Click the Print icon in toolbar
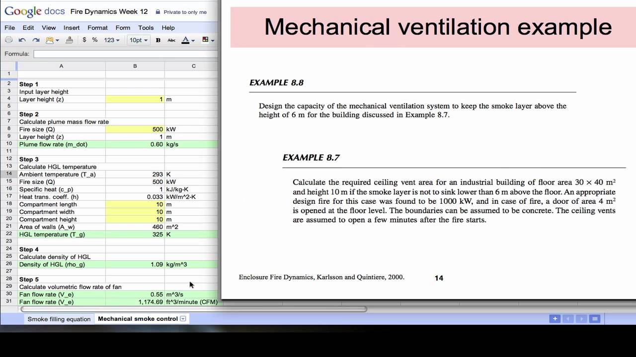The image size is (636, 357). click(8, 40)
